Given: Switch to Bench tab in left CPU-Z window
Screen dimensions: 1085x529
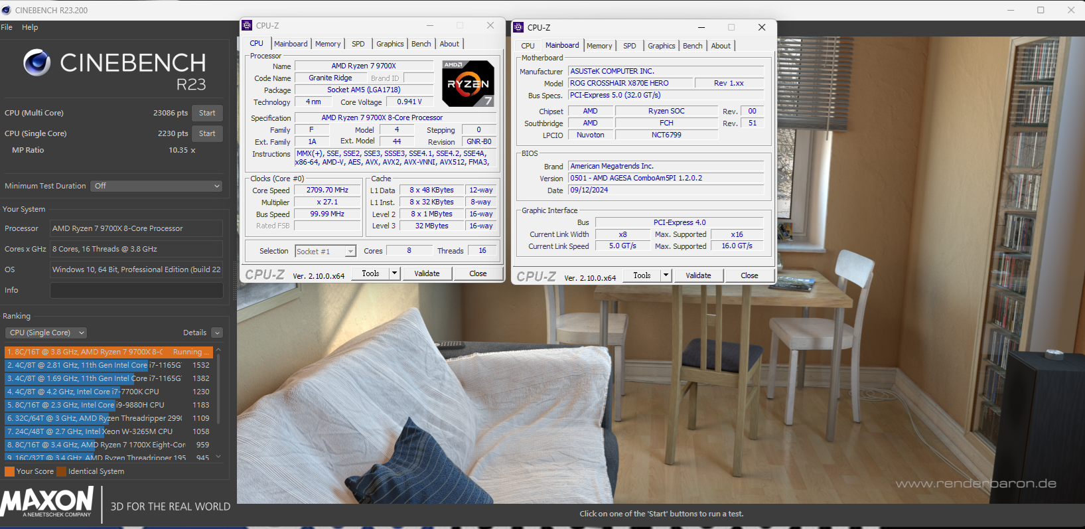Looking at the screenshot, I should [421, 44].
